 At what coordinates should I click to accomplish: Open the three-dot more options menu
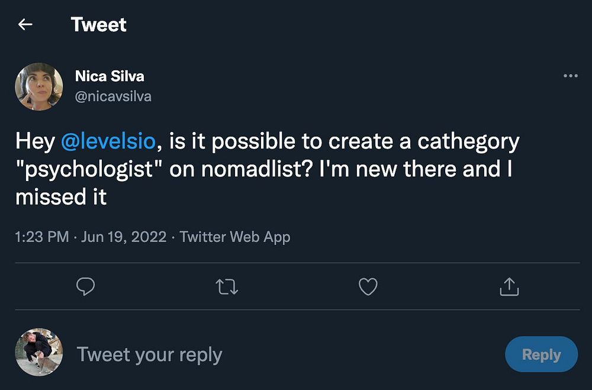570,76
